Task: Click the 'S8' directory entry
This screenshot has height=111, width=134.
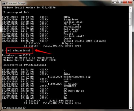Action: [x=65, y=98]
